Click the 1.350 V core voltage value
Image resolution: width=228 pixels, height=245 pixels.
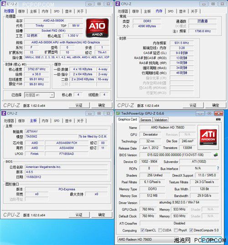pos(73,36)
